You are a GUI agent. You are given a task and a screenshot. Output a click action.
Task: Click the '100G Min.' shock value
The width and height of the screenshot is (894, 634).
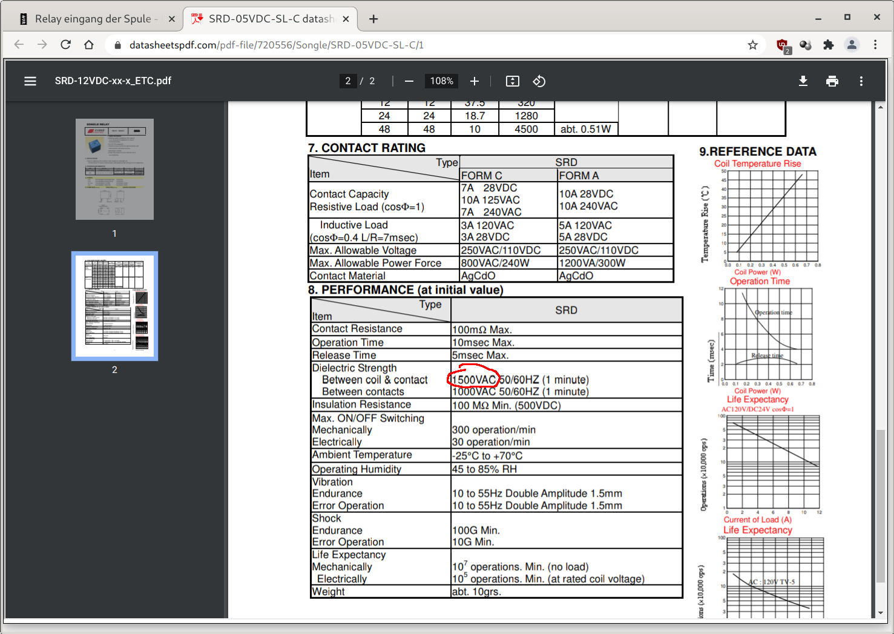476,530
